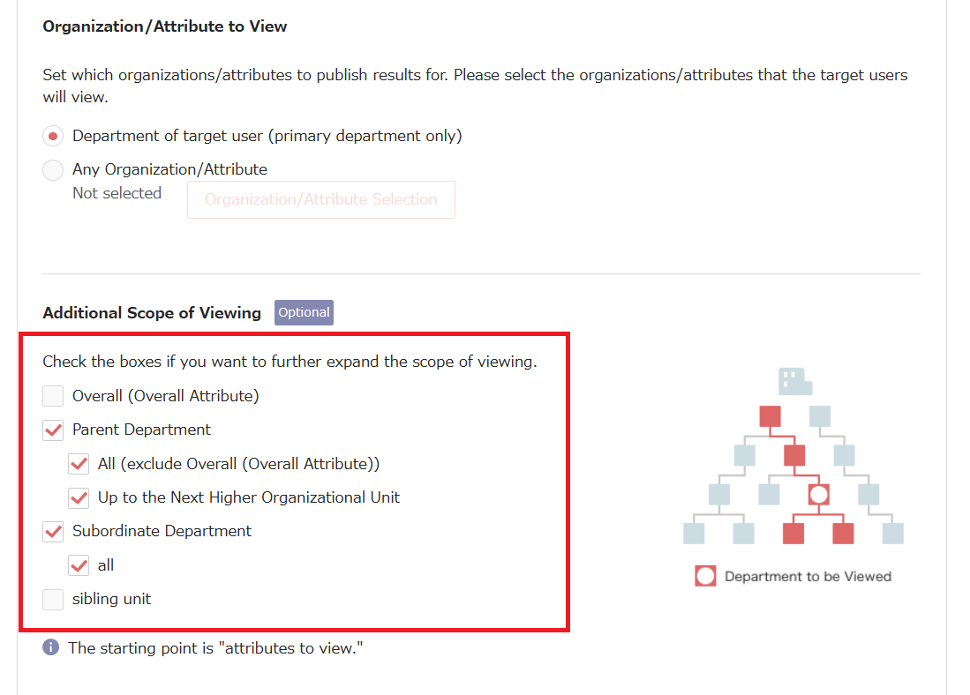
Task: Click the bottom-right red square in the org chart
Action: [844, 534]
